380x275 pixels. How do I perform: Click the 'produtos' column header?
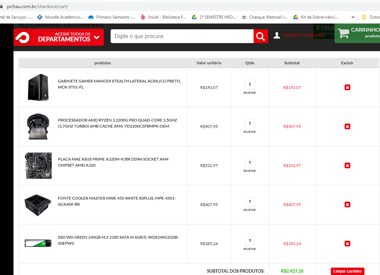pyautogui.click(x=103, y=63)
